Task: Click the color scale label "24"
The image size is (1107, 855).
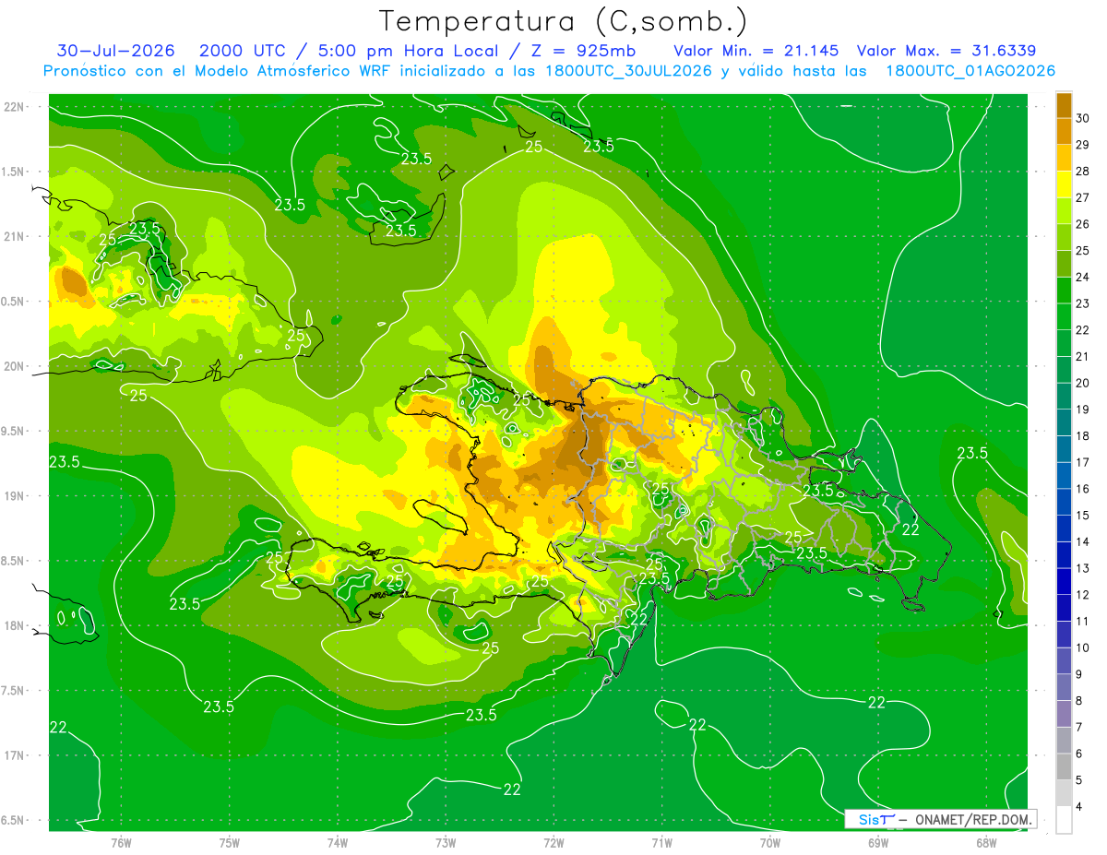Action: pyautogui.click(x=1083, y=277)
